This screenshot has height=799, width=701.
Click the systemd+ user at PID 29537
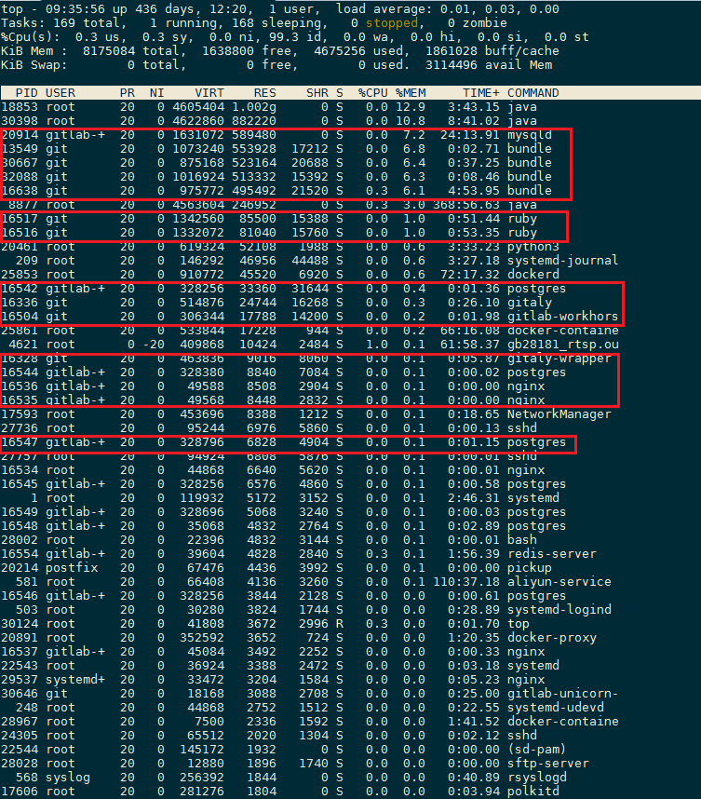[x=74, y=680]
